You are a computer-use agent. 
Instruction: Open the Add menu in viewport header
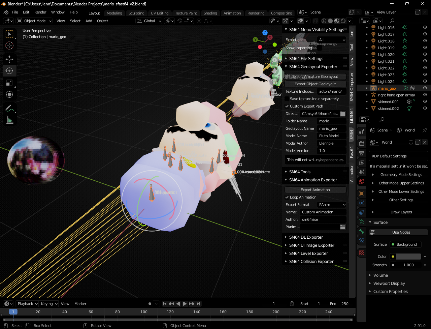click(x=89, y=21)
